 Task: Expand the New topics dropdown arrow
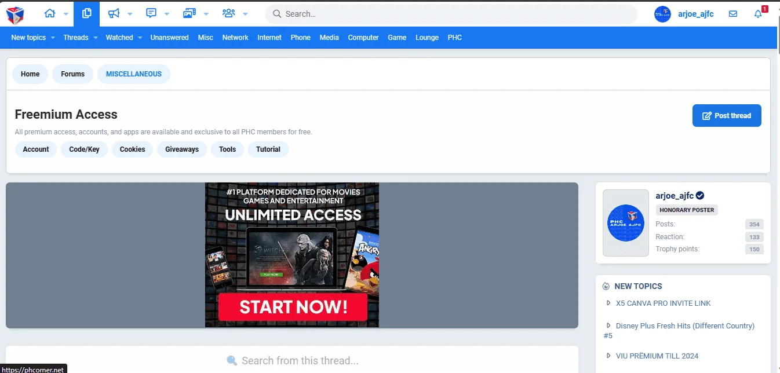[x=53, y=38]
